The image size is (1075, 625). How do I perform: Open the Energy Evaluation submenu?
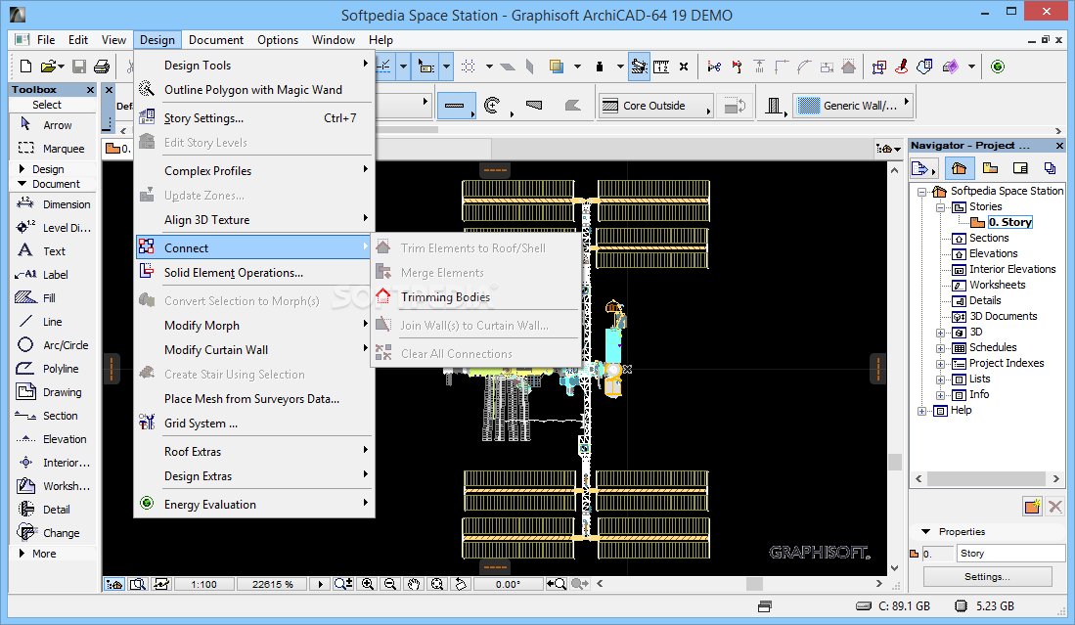point(254,505)
